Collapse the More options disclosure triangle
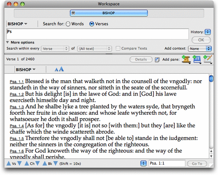The height and width of the screenshot is (175, 218). point(8,42)
